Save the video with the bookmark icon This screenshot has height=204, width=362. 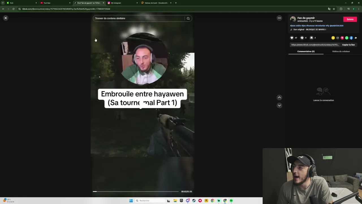311,38
